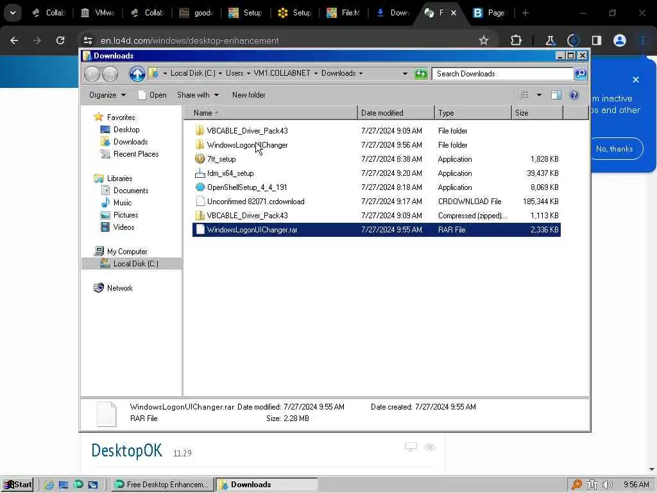Click the Forward navigation button in Explorer
The width and height of the screenshot is (657, 493).
coord(110,74)
